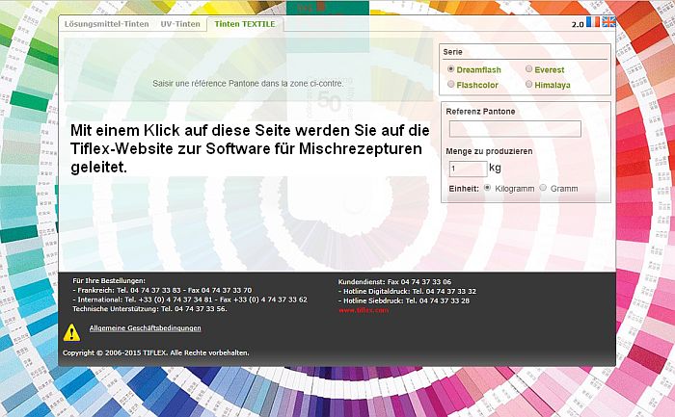Switch language using the French flag icon
This screenshot has height=417, width=675.
pos(593,21)
